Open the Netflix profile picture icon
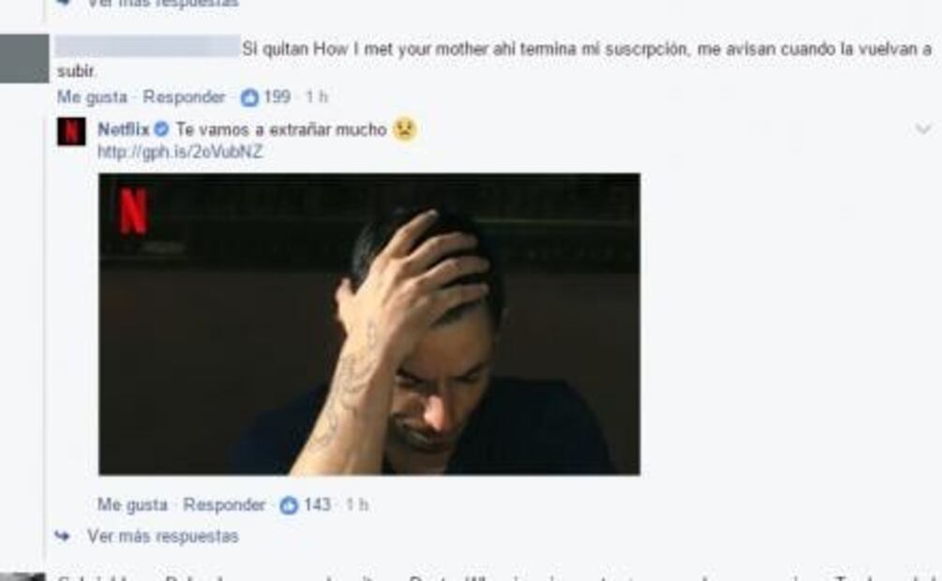 pos(71,131)
